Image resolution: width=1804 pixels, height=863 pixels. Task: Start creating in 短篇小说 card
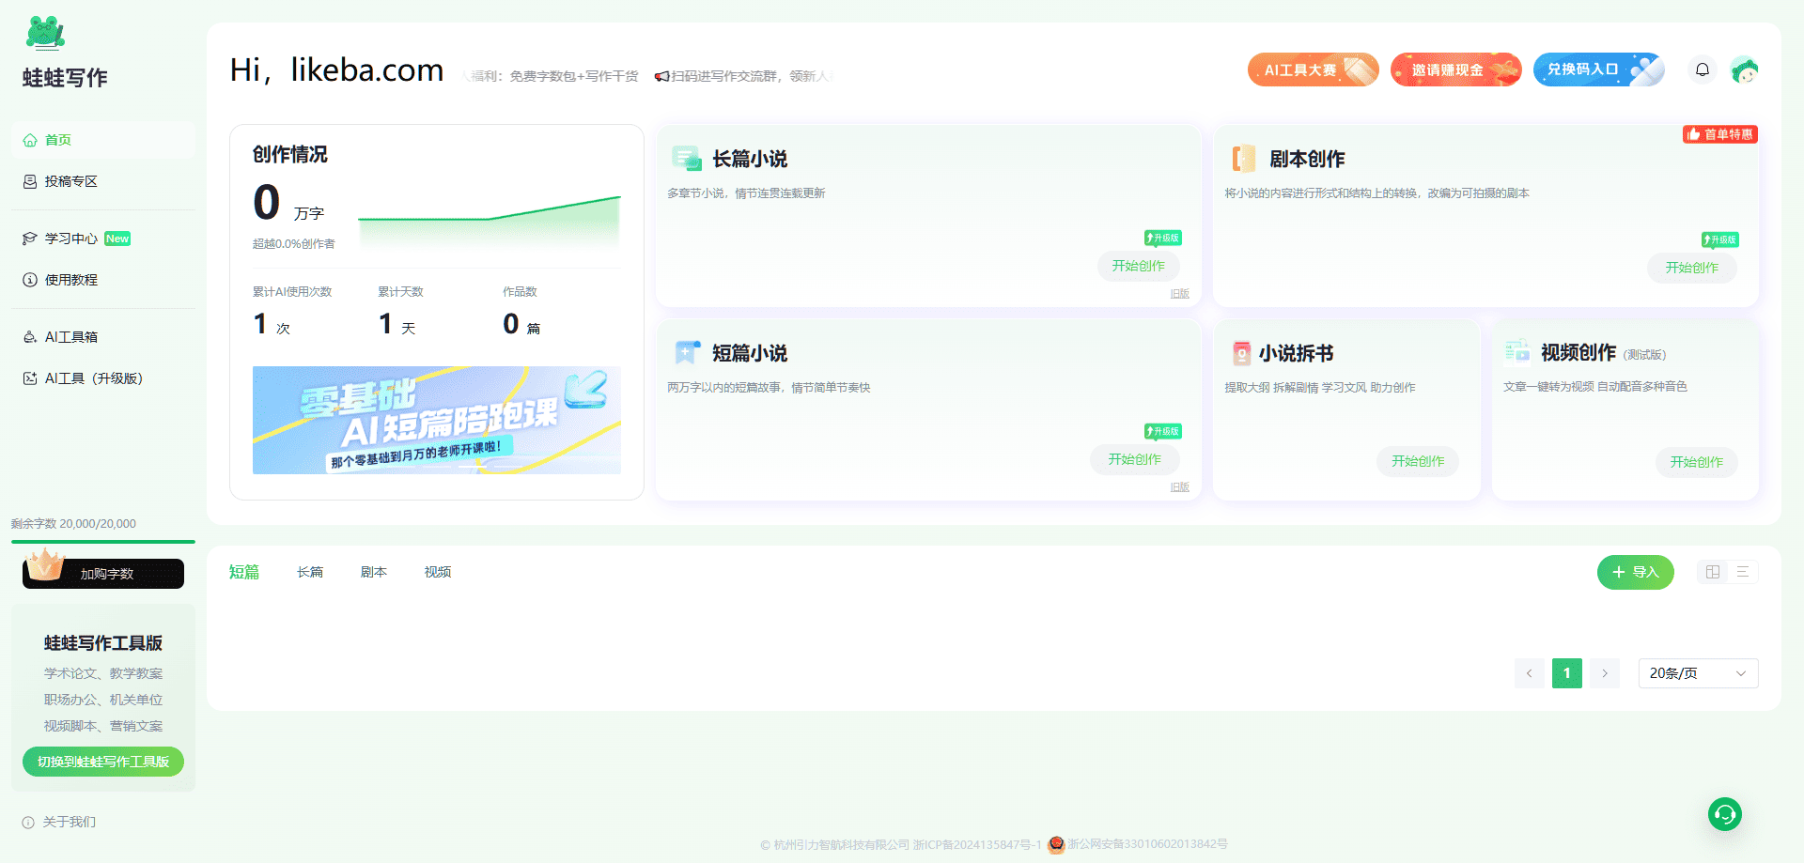[x=1134, y=459]
